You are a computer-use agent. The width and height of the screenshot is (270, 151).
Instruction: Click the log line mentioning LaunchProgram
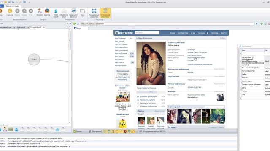click(35, 138)
